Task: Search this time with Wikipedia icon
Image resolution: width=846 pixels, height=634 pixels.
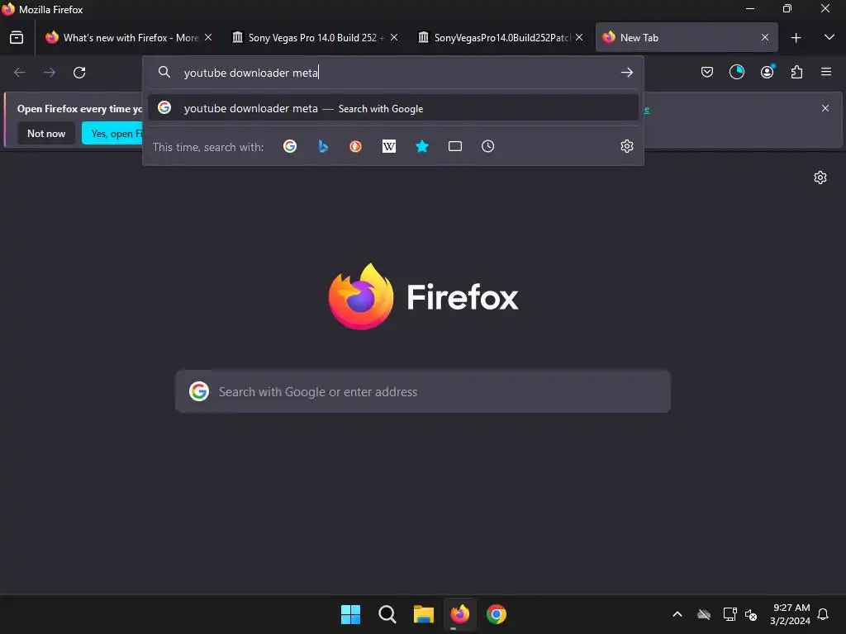Action: click(389, 146)
